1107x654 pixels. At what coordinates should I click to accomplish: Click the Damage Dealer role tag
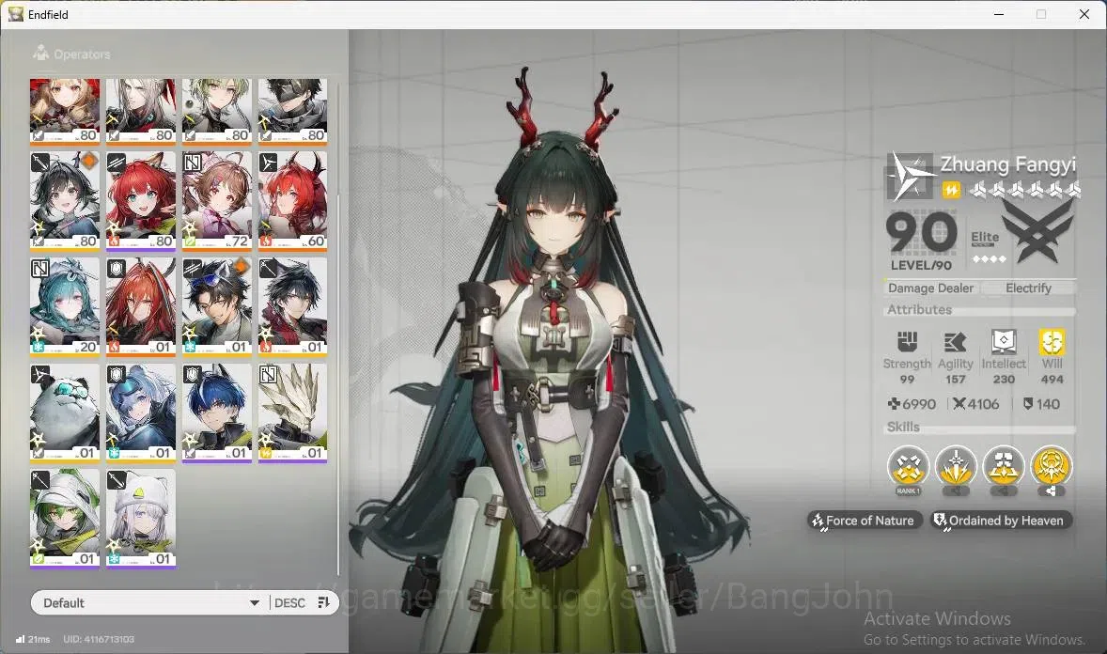(930, 288)
